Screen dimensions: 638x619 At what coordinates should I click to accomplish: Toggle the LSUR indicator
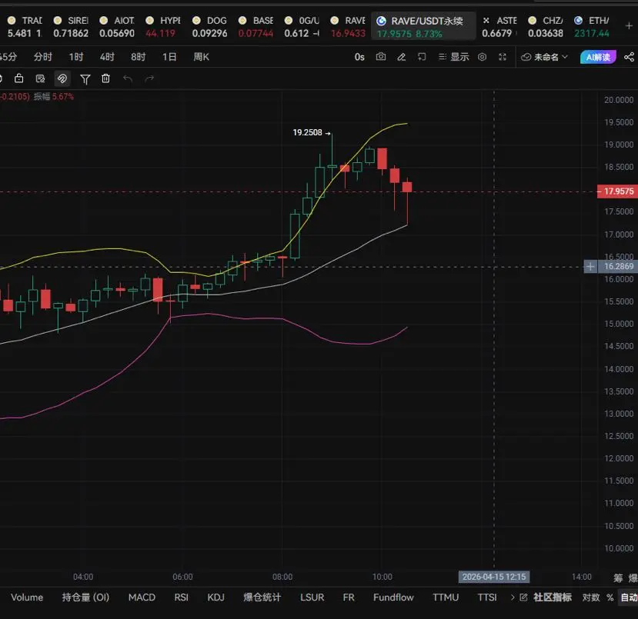(x=312, y=597)
